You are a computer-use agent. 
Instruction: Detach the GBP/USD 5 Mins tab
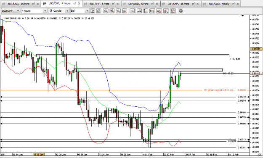click(153, 4)
